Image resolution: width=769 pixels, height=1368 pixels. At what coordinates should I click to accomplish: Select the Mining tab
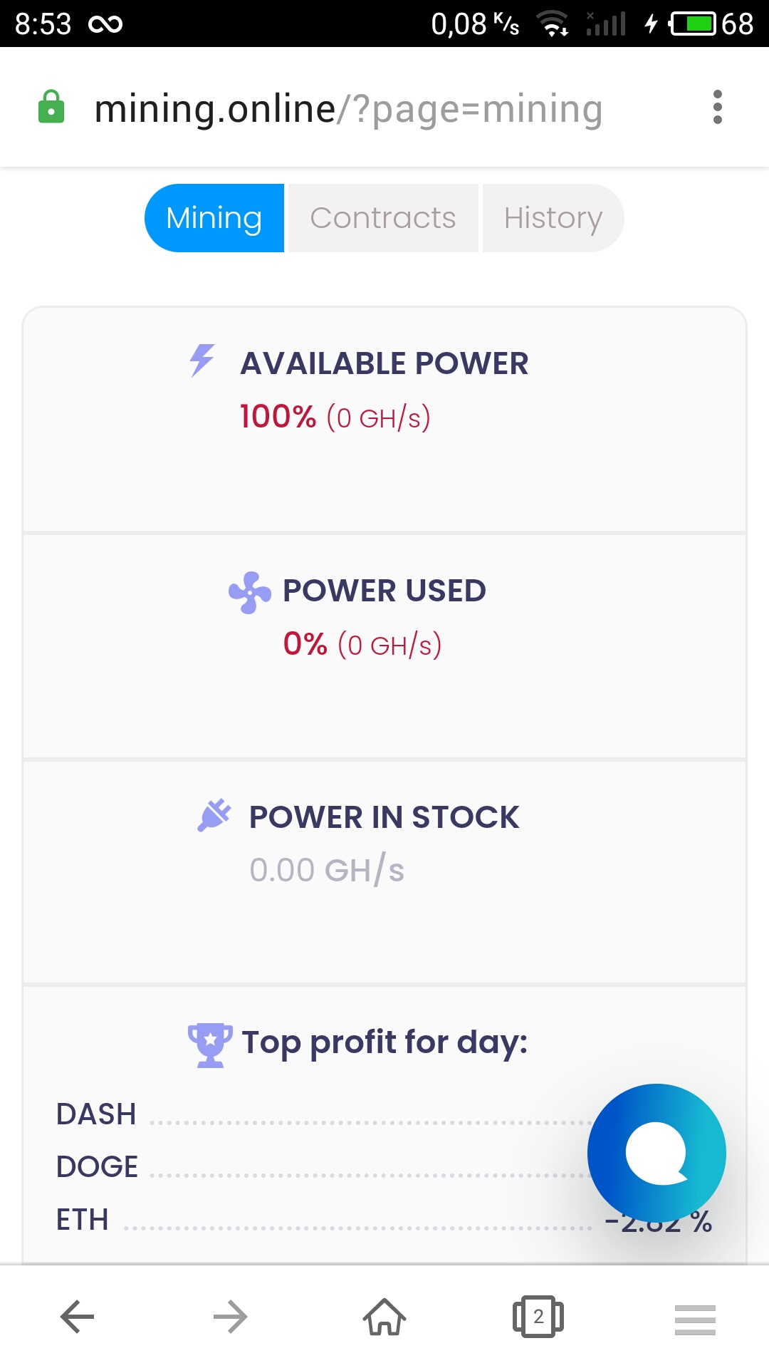pos(214,218)
